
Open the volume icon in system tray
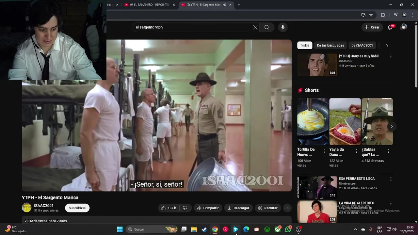(394, 229)
